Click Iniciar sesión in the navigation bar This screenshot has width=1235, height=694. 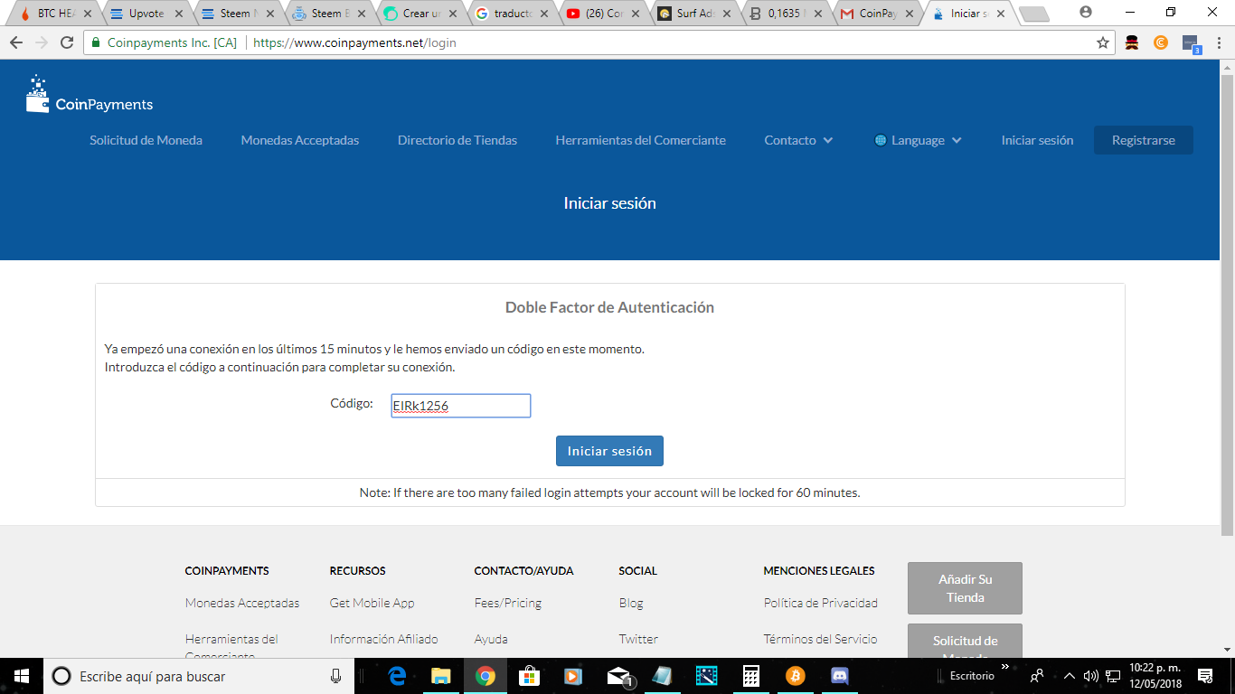(1037, 140)
